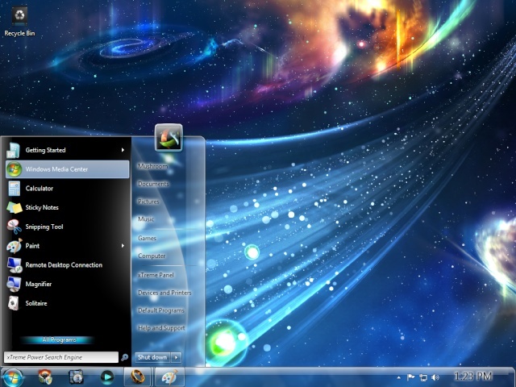Open Help and Support
The width and height of the screenshot is (516, 387).
161,328
